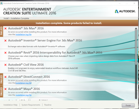Open the Readme link
Viewport: 139px width, 109px height.
(48, 105)
